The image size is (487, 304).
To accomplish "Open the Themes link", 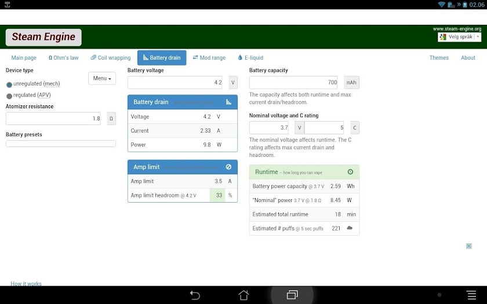I will [439, 58].
